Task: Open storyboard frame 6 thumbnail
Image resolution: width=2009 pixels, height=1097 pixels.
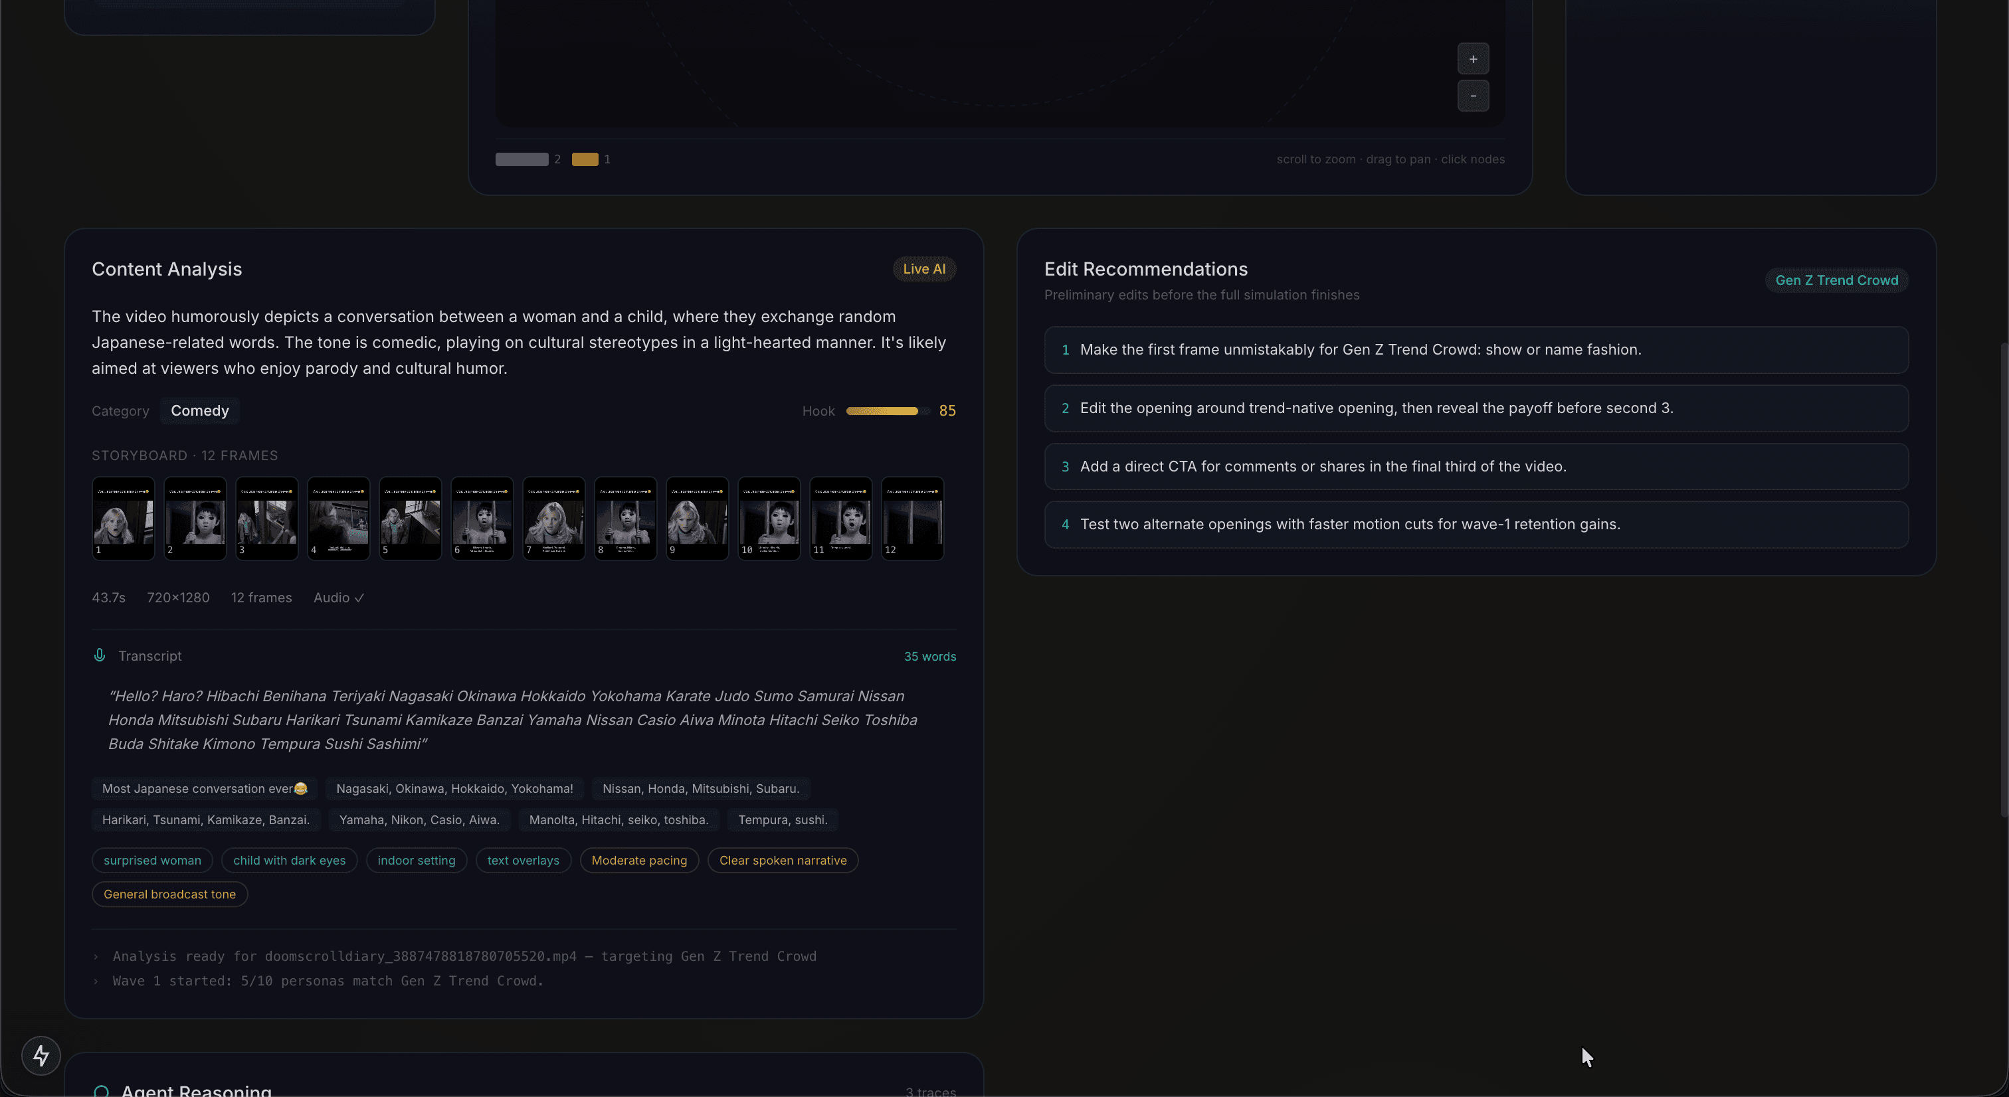Action: tap(482, 518)
